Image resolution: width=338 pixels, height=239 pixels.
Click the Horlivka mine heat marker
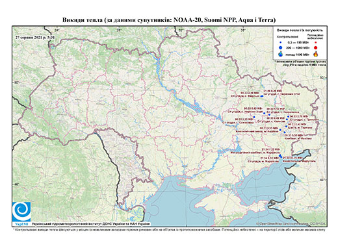[286, 127]
